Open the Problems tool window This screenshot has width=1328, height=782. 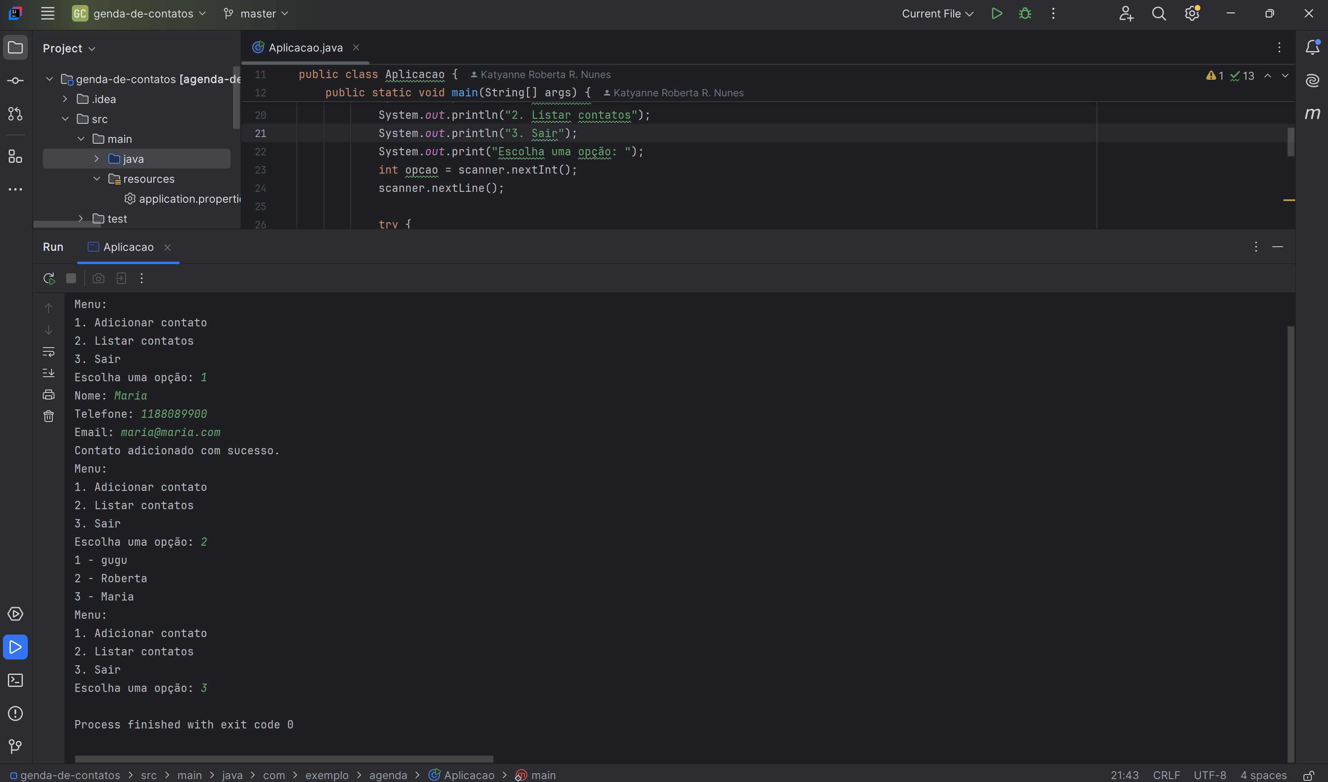[15, 713]
